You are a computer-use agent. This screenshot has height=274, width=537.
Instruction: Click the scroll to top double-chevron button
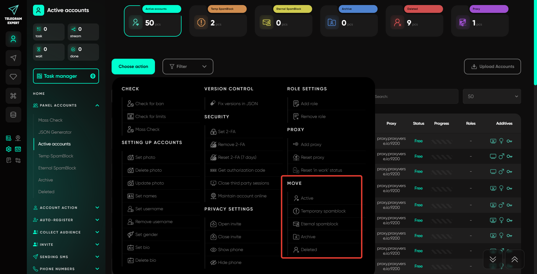click(515, 259)
